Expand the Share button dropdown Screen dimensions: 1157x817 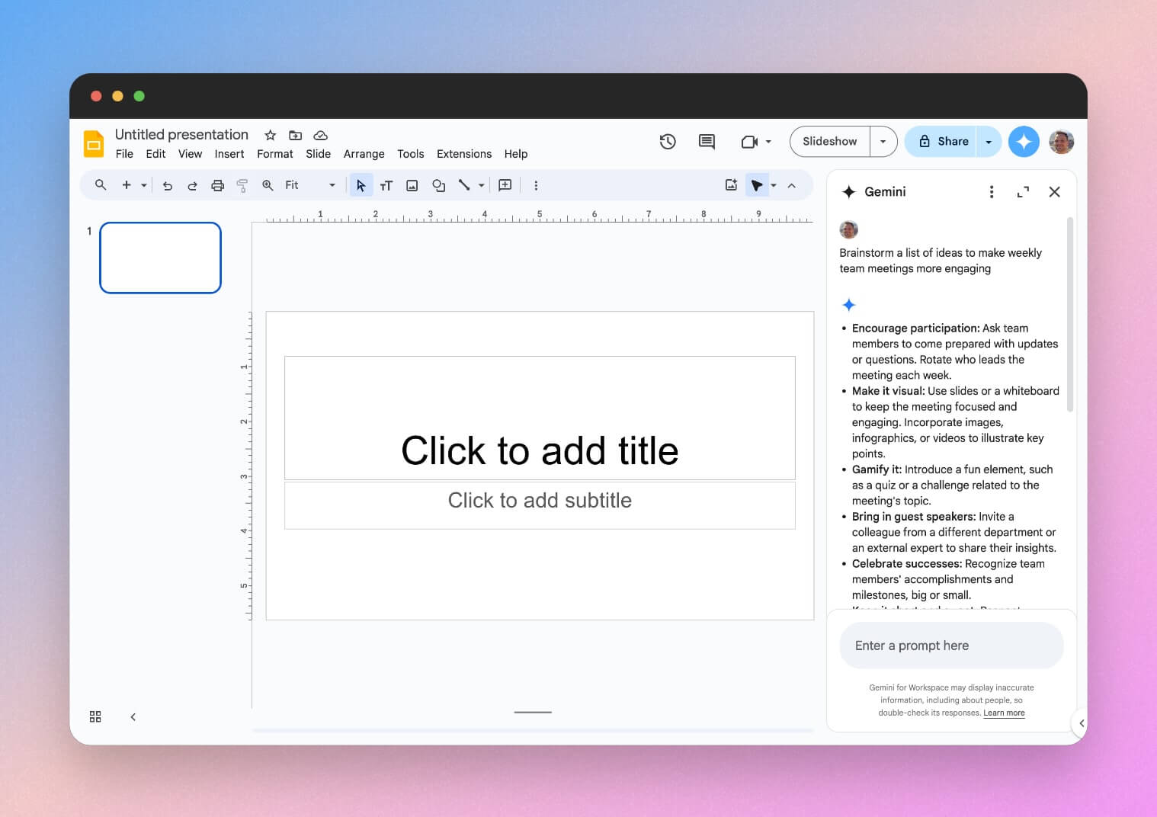pos(989,142)
